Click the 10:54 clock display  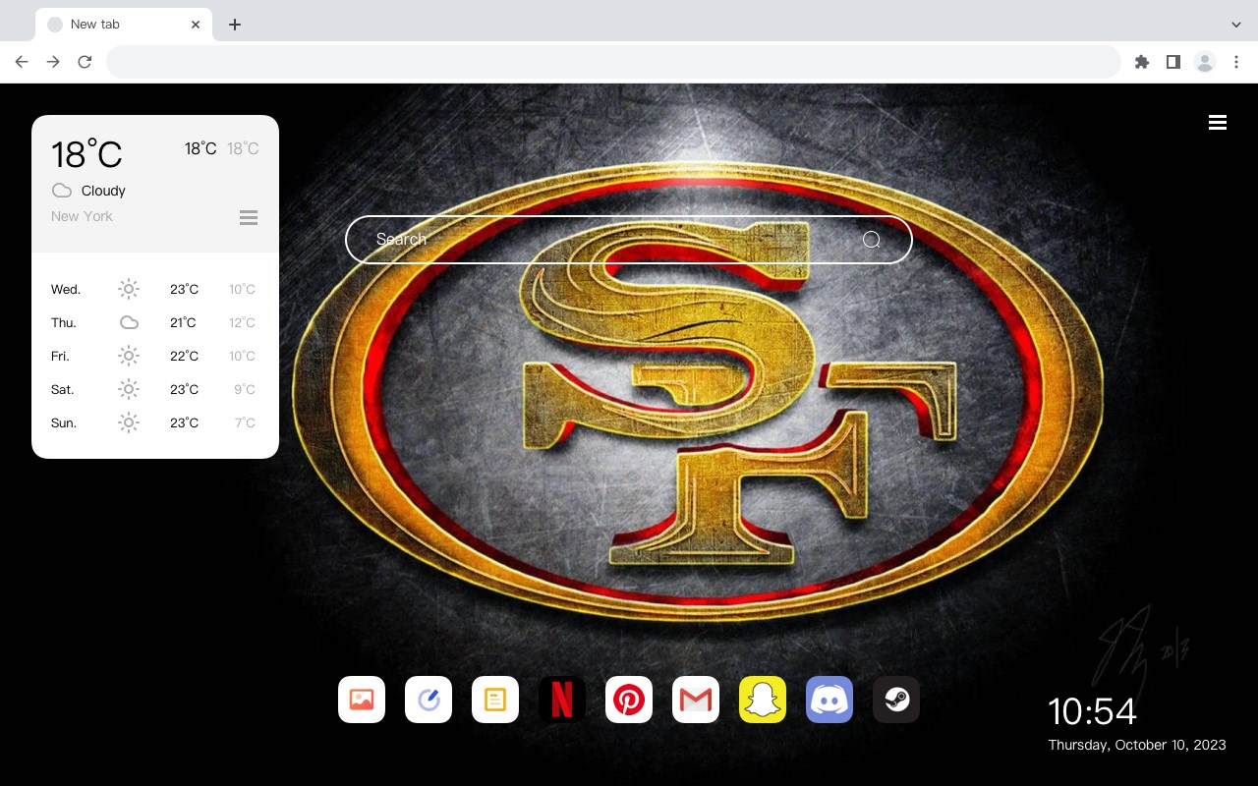tap(1092, 711)
